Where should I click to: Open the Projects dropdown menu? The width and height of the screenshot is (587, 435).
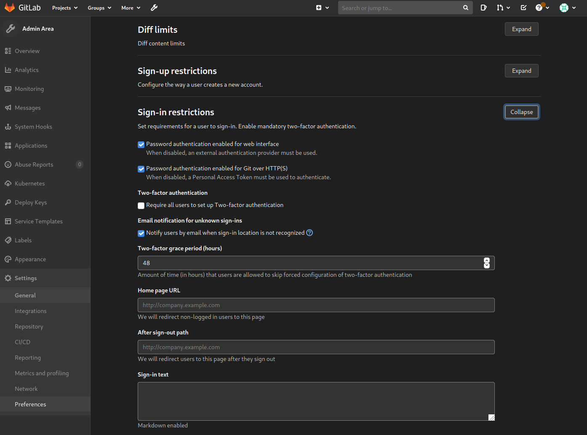point(65,8)
